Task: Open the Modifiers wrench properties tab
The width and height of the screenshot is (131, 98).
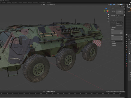Action: 127,54
